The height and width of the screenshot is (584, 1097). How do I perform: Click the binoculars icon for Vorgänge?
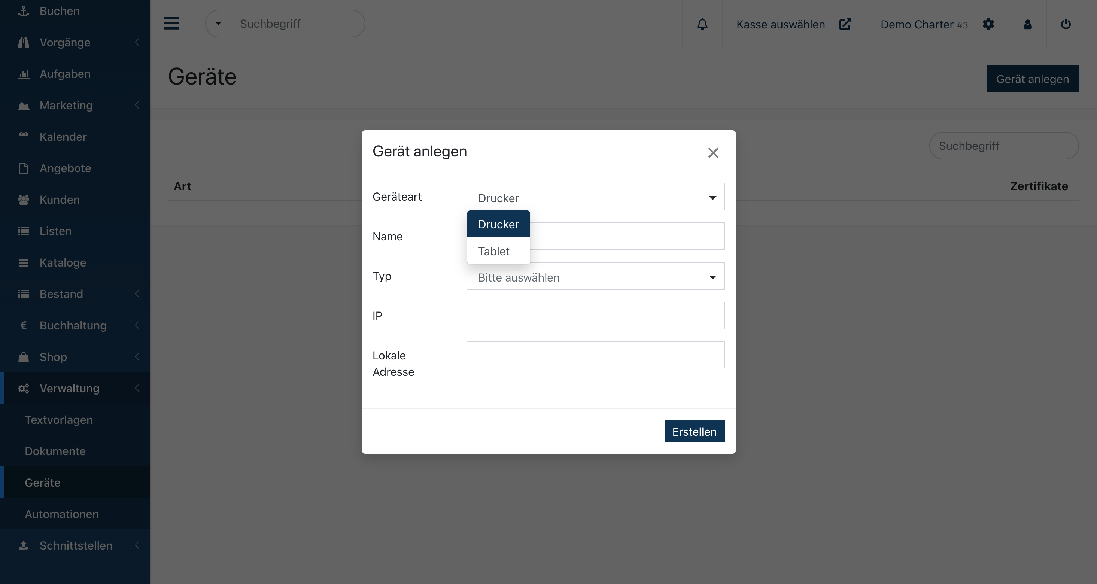point(24,43)
